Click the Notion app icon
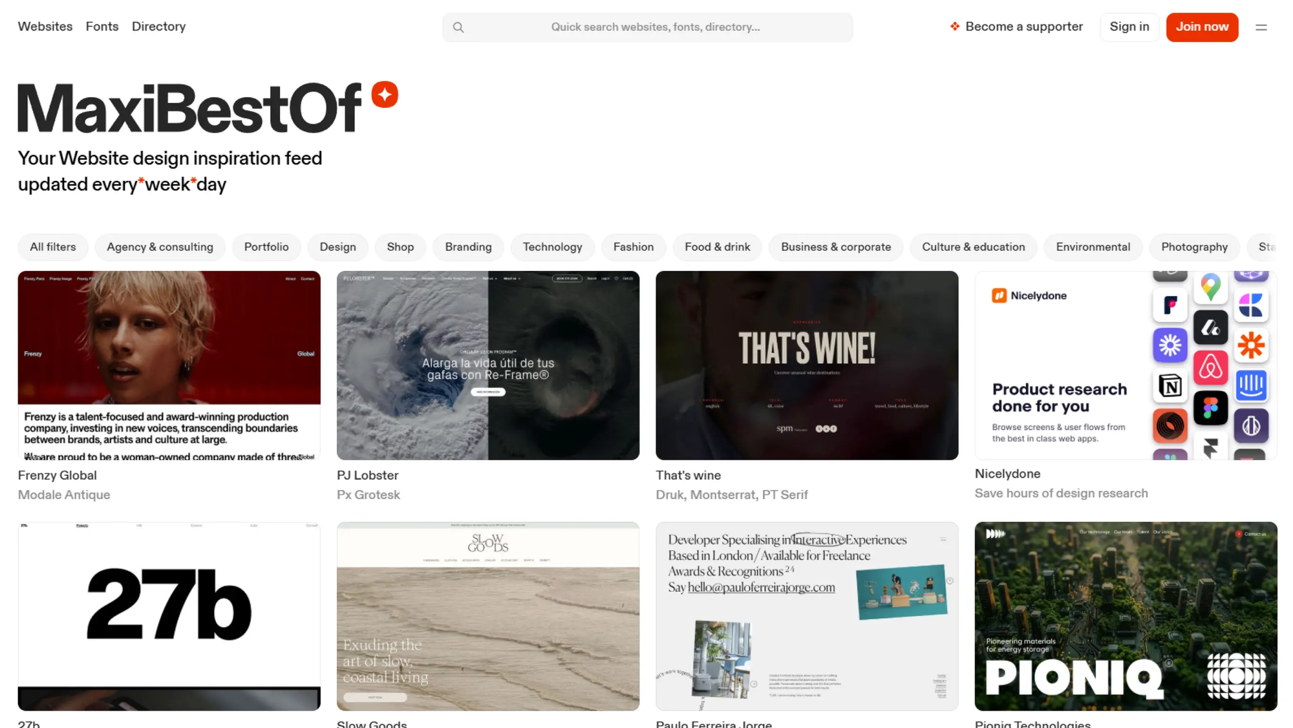 1170,386
